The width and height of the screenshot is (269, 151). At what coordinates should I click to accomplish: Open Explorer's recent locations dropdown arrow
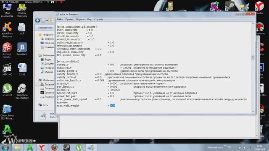click(x=47, y=21)
